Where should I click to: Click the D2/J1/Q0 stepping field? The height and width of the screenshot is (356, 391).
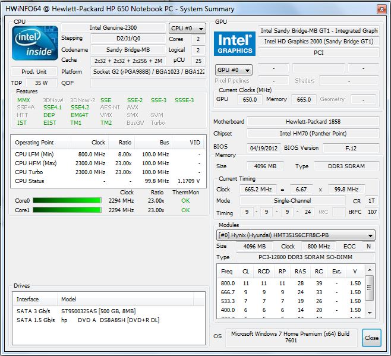(128, 39)
